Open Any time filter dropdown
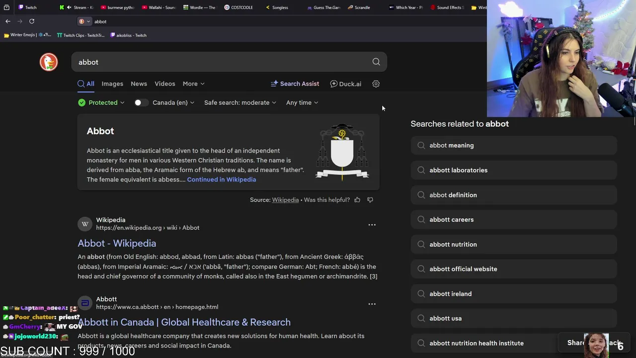636x358 pixels. 302,103
